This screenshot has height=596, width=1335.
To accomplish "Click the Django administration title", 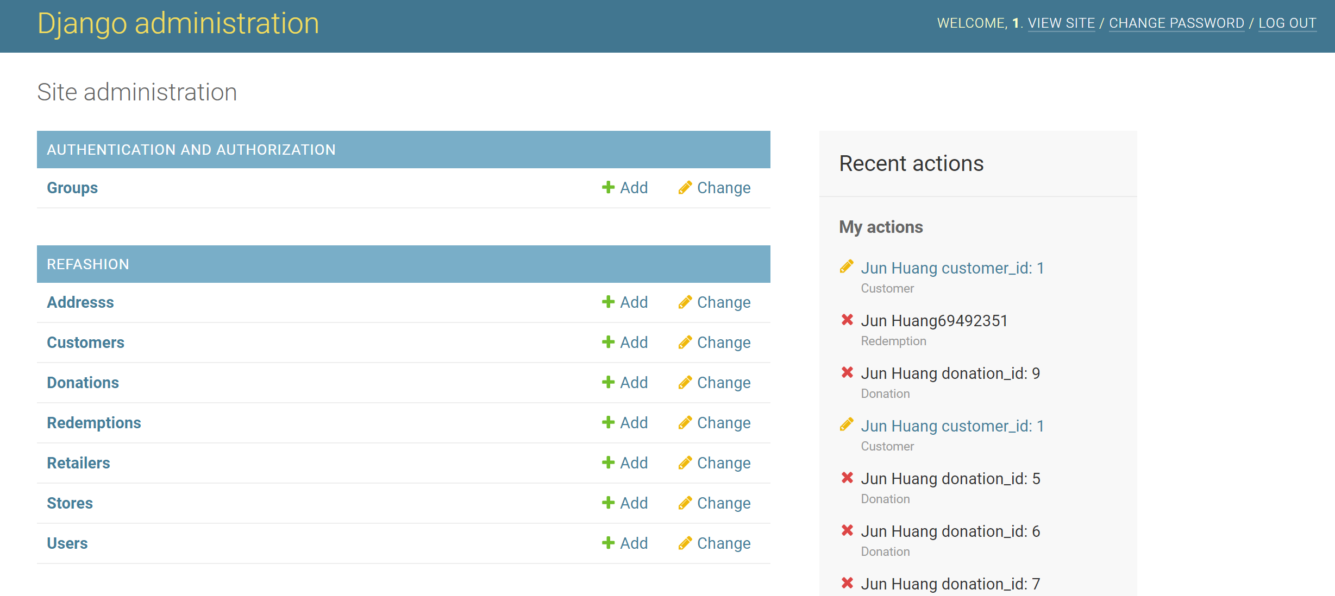I will pos(178,24).
